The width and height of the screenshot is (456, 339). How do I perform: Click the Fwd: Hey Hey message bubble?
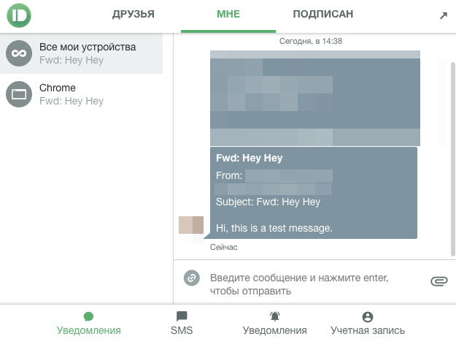(314, 193)
